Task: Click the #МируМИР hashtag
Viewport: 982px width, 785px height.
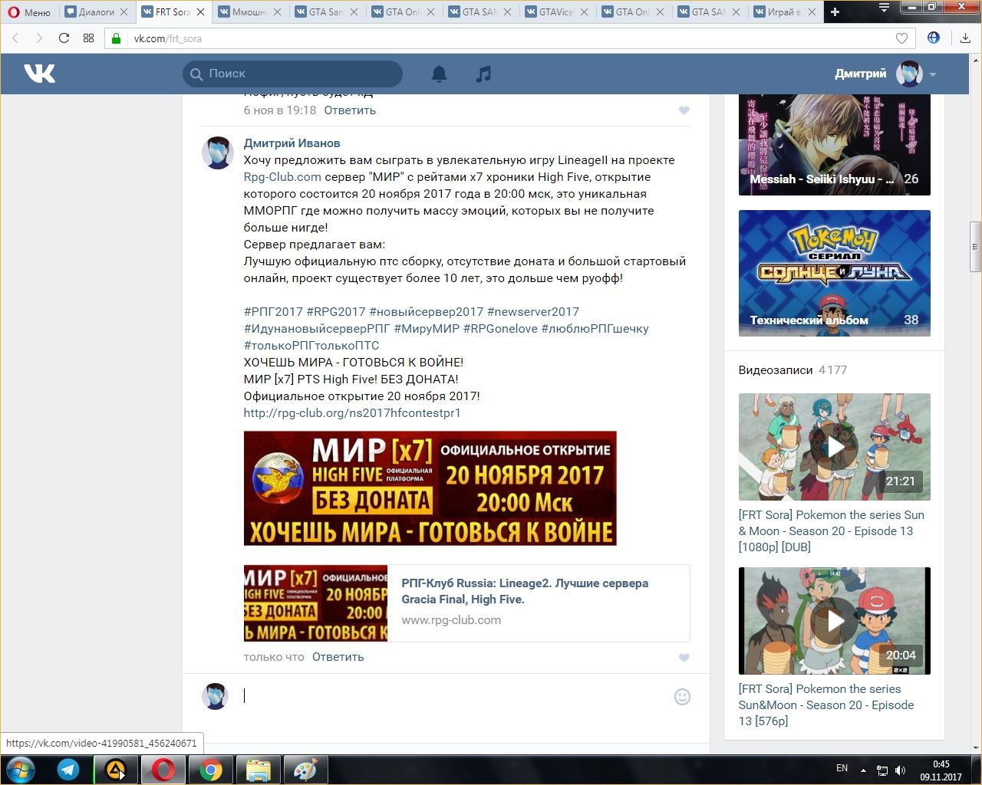Action: tap(427, 329)
